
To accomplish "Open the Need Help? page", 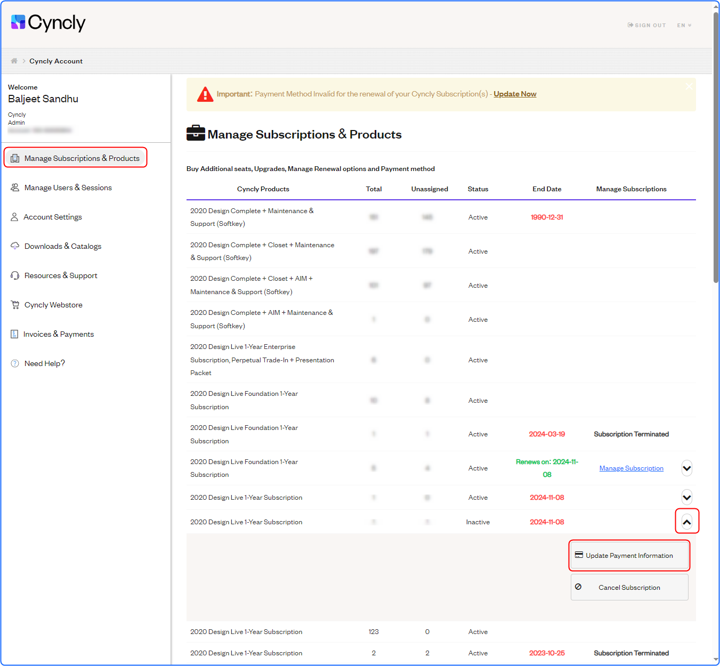I will pyautogui.click(x=38, y=363).
